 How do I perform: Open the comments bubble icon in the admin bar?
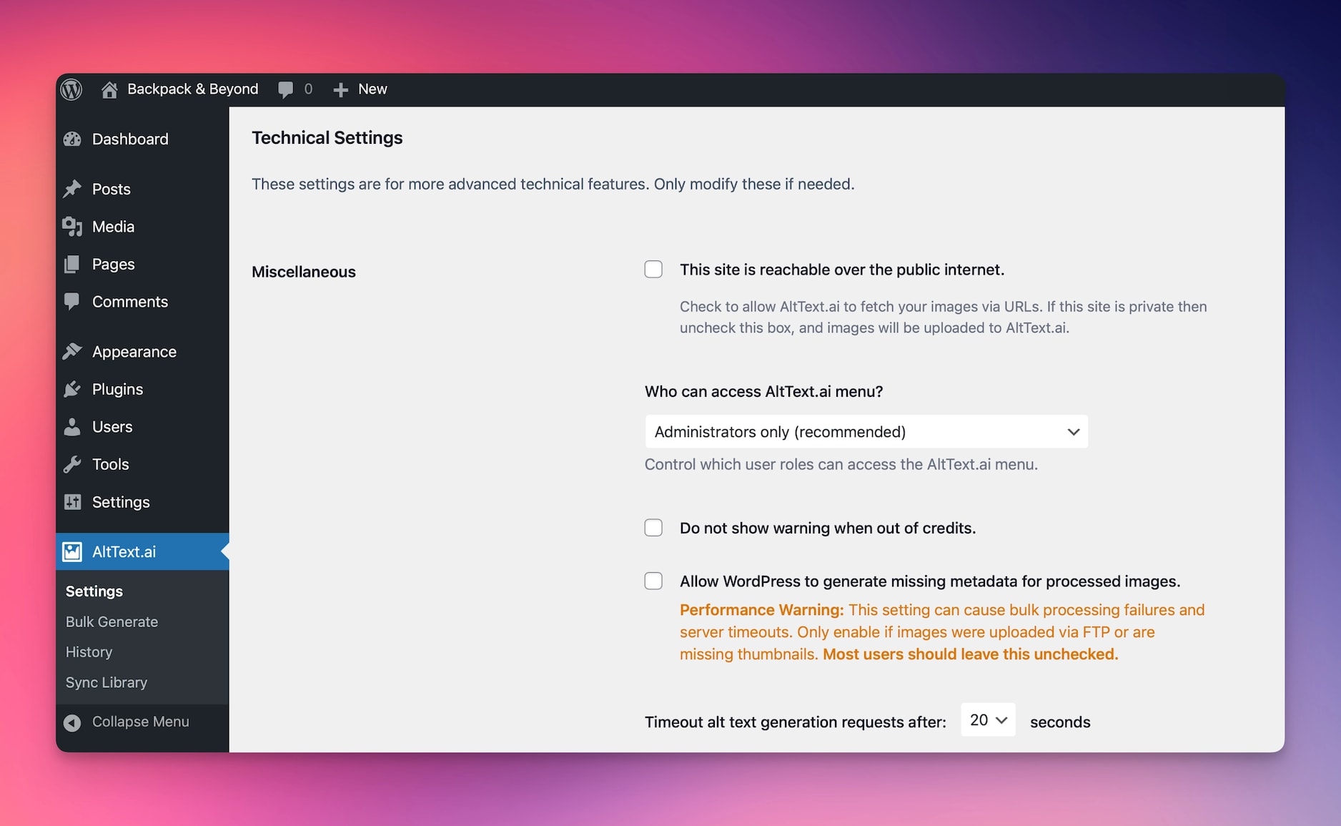285,89
